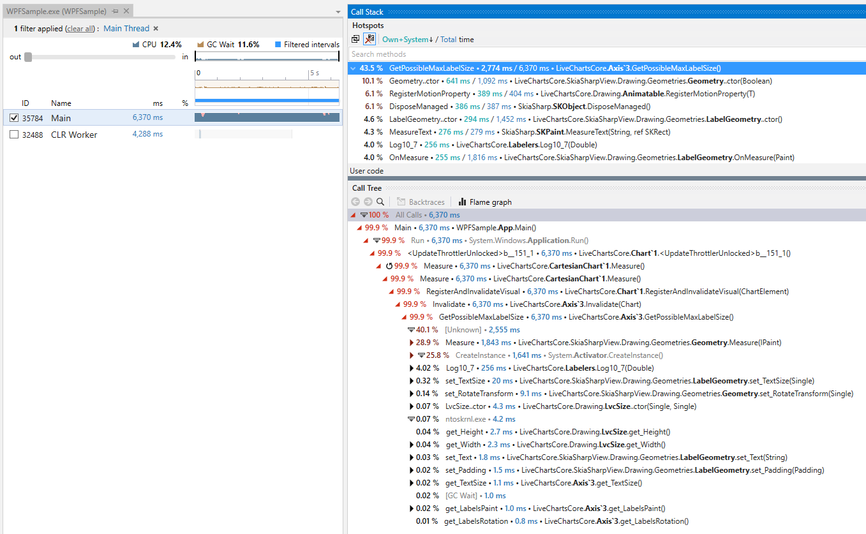
Task: Select the Geometry..ctor hotspot row
Action: coord(607,81)
